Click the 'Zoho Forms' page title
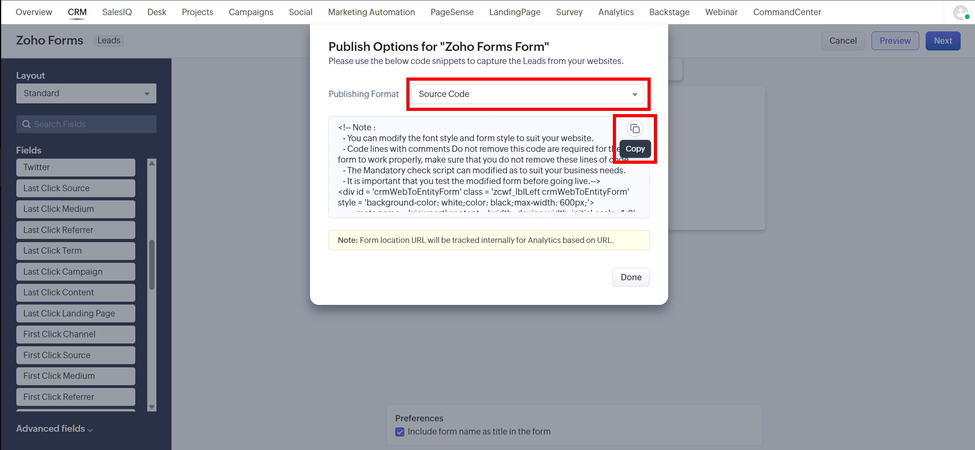975x450 pixels. click(x=50, y=41)
